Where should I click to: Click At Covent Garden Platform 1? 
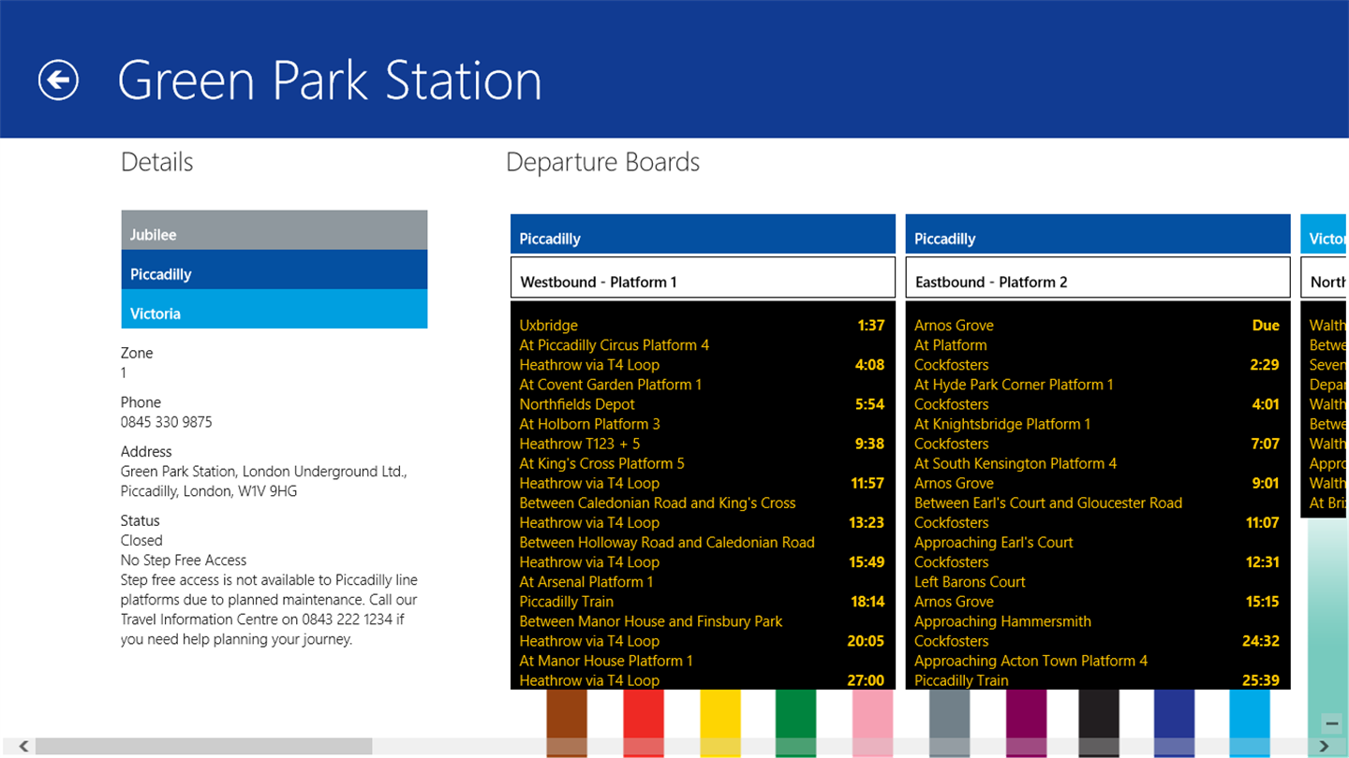coord(611,385)
